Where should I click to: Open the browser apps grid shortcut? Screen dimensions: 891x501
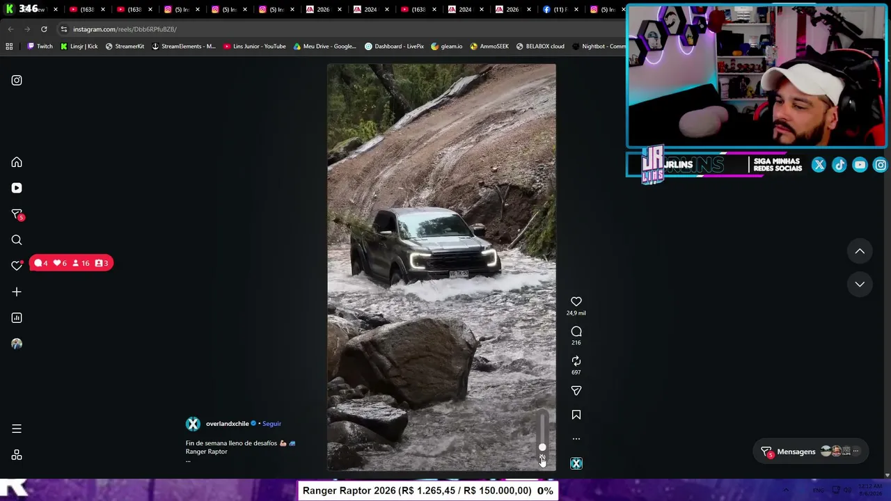[x=9, y=47]
